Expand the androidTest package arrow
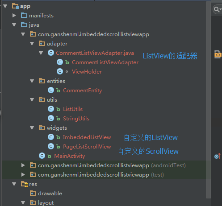222x206 pixels. tap(23, 165)
